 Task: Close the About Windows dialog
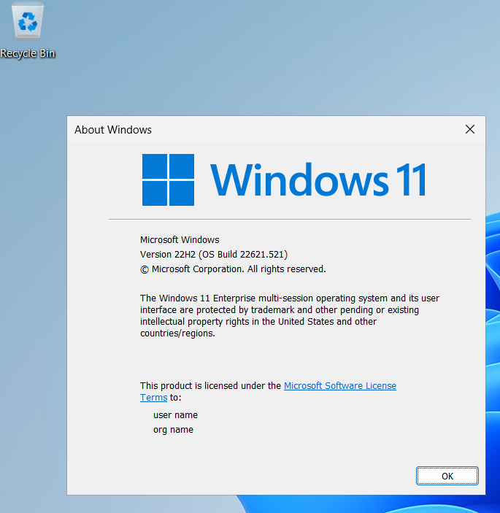pyautogui.click(x=470, y=129)
